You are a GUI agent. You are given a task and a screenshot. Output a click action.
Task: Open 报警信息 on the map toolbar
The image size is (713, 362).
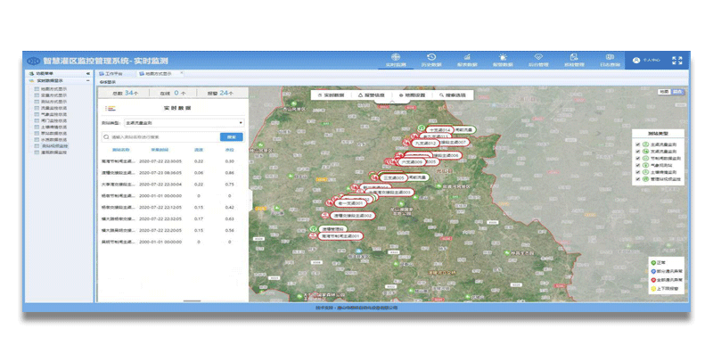pos(372,95)
